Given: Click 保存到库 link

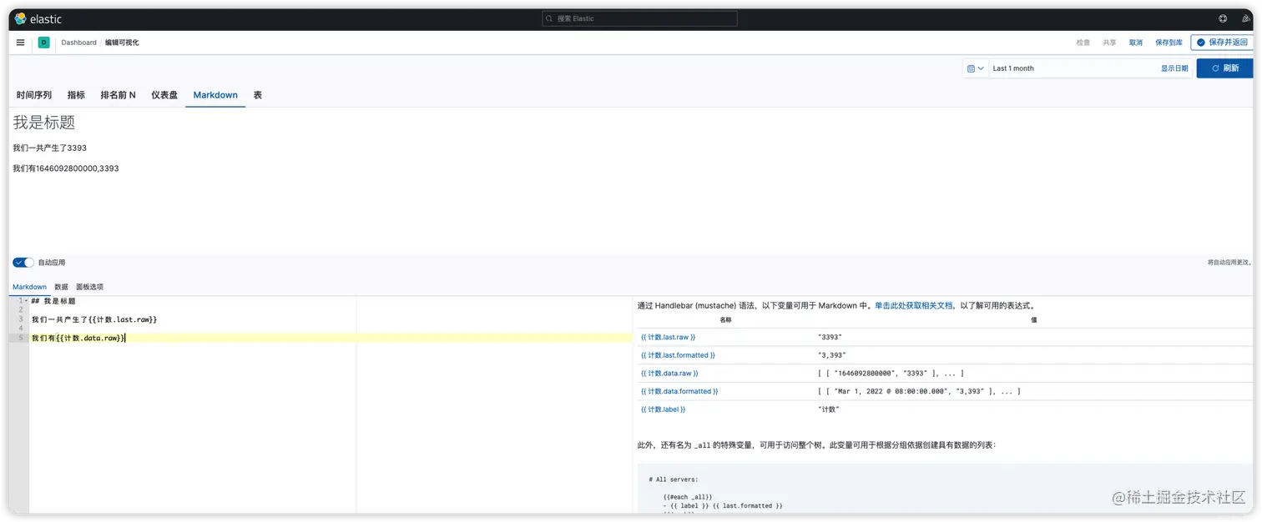Looking at the screenshot, I should tap(1169, 43).
